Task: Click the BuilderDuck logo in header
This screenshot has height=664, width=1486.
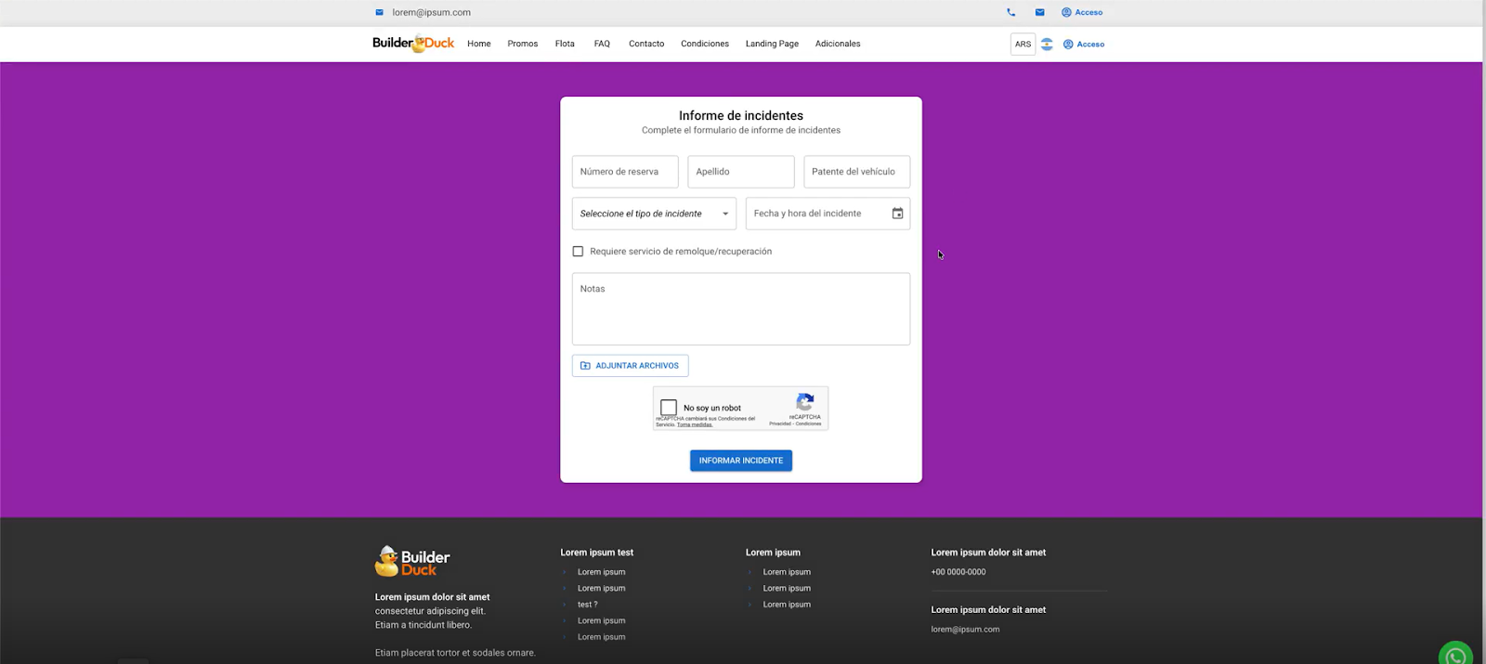Action: click(413, 44)
